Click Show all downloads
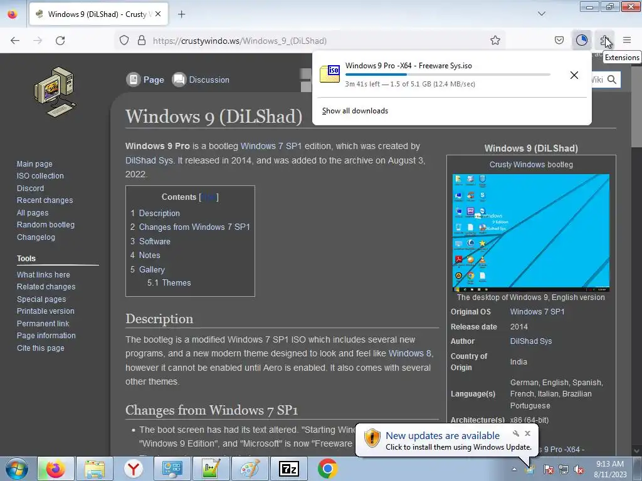The width and height of the screenshot is (642, 481). 355,111
